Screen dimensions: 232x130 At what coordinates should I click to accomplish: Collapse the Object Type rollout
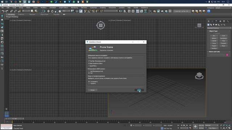point(213,31)
